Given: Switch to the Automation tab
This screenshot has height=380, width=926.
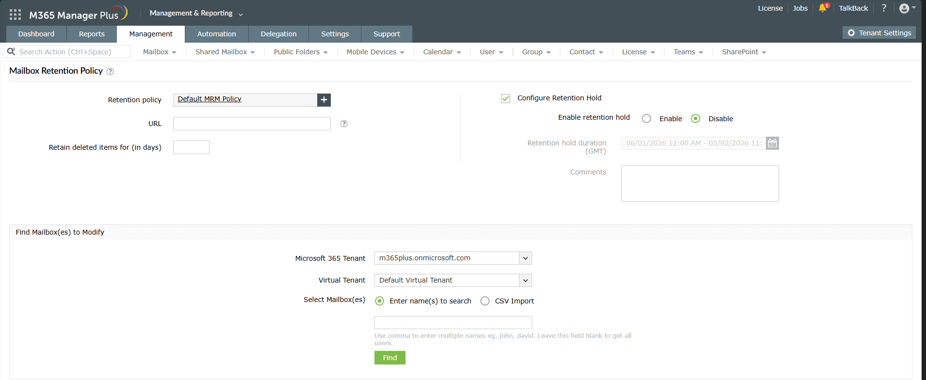Looking at the screenshot, I should click(x=217, y=34).
